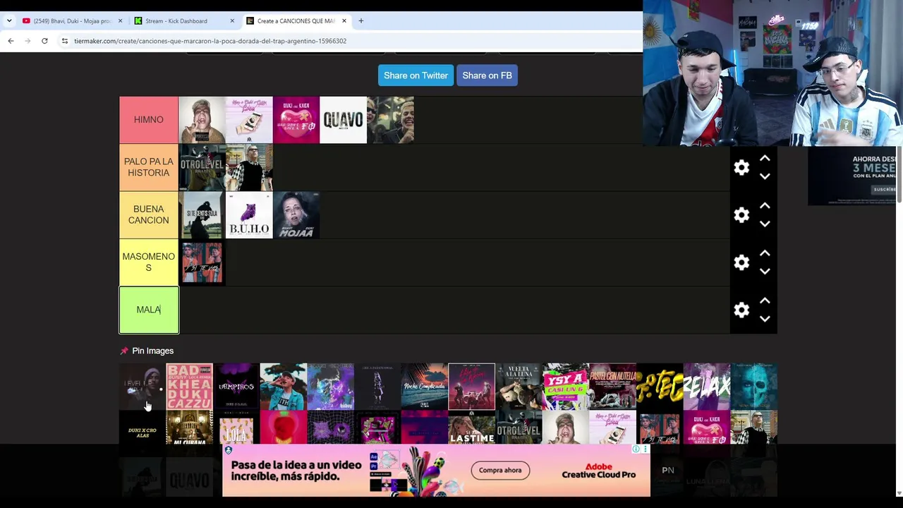Pick the Vampiros cover

pyautogui.click(x=236, y=387)
